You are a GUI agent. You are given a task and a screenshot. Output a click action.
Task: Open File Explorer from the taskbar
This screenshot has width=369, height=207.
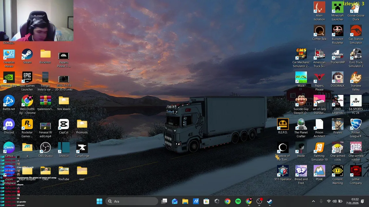[185, 201]
